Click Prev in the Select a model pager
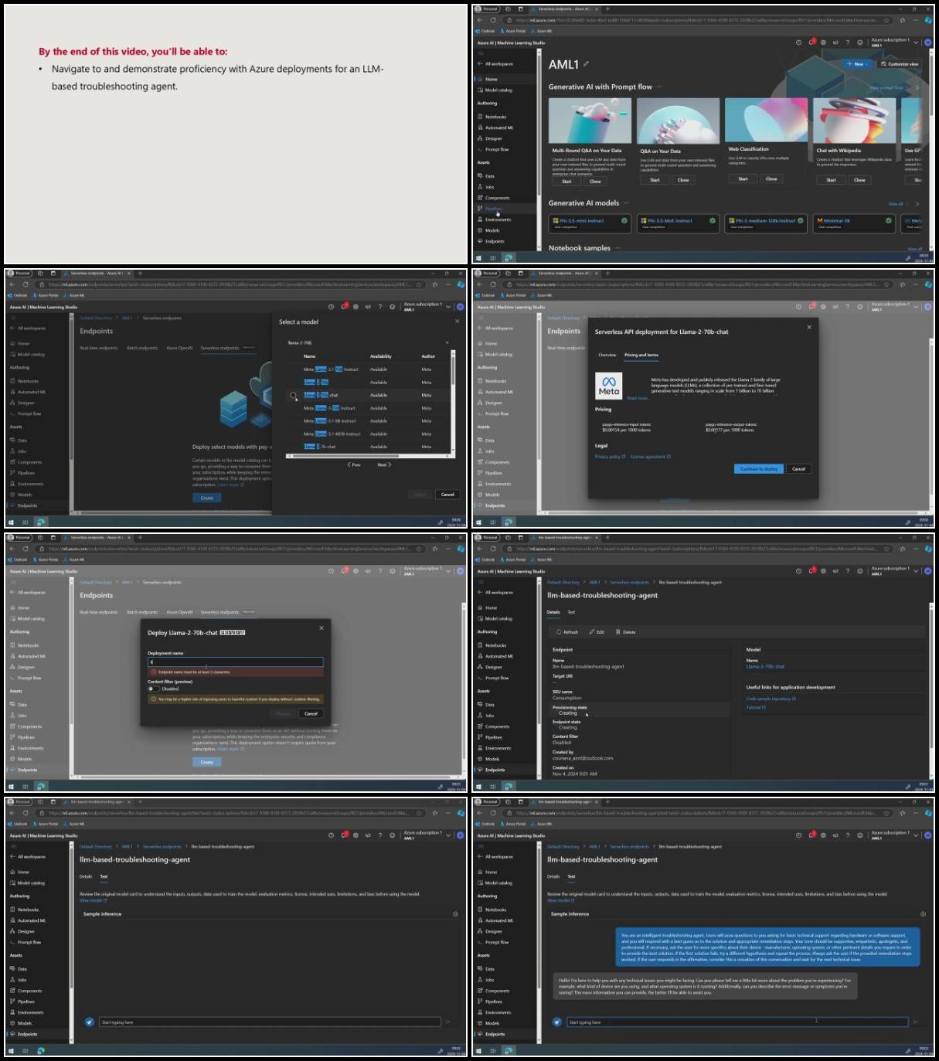Viewport: 939px width, 1061px height. (x=354, y=464)
